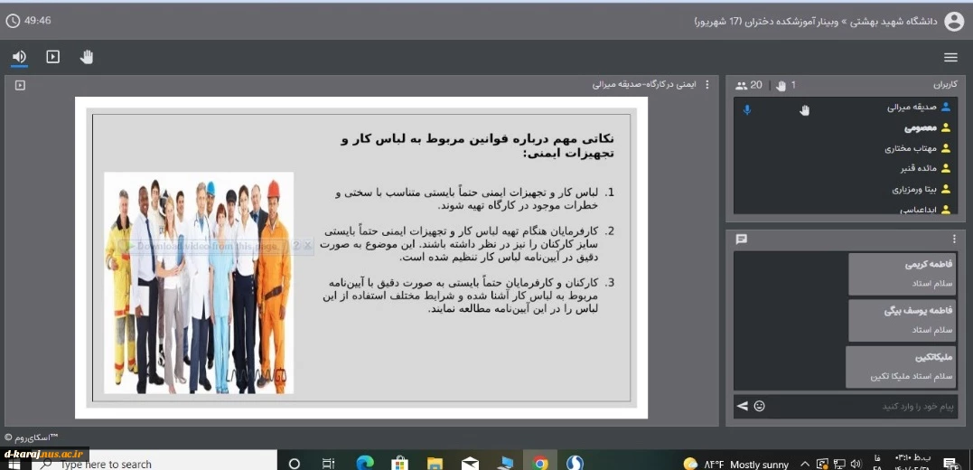
Task: Open Task View on the taskbar
Action: [x=328, y=463]
